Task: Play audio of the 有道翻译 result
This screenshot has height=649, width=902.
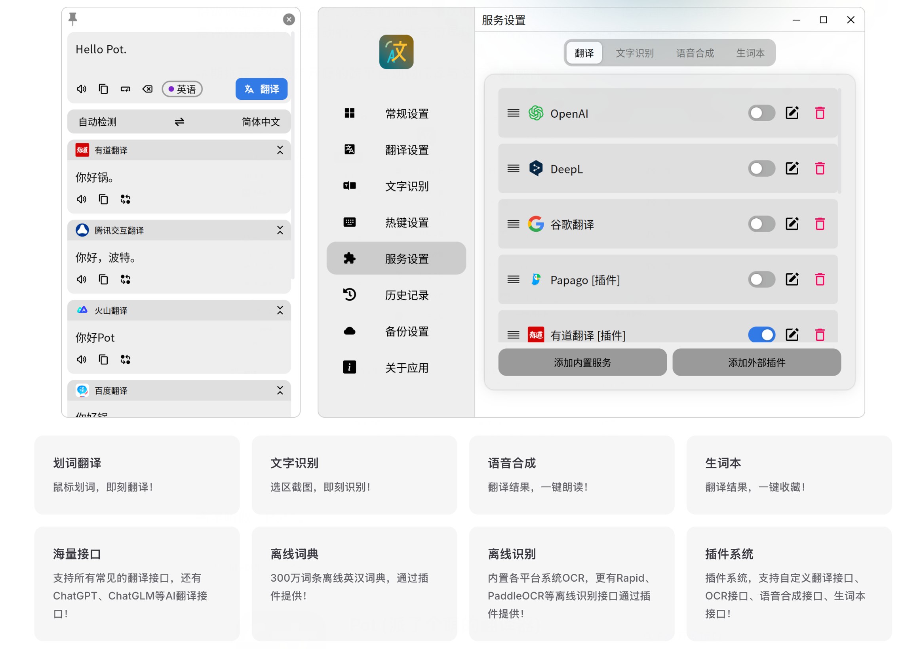Action: (x=82, y=199)
